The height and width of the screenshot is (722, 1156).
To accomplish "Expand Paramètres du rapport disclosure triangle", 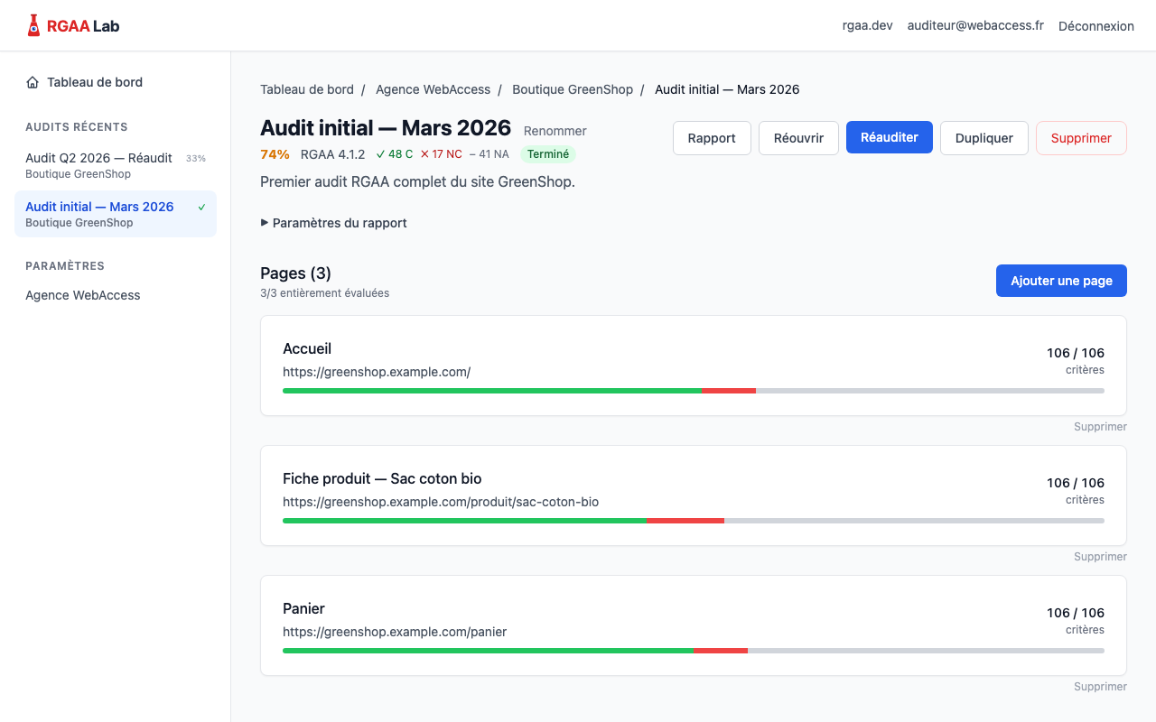I will coord(265,223).
